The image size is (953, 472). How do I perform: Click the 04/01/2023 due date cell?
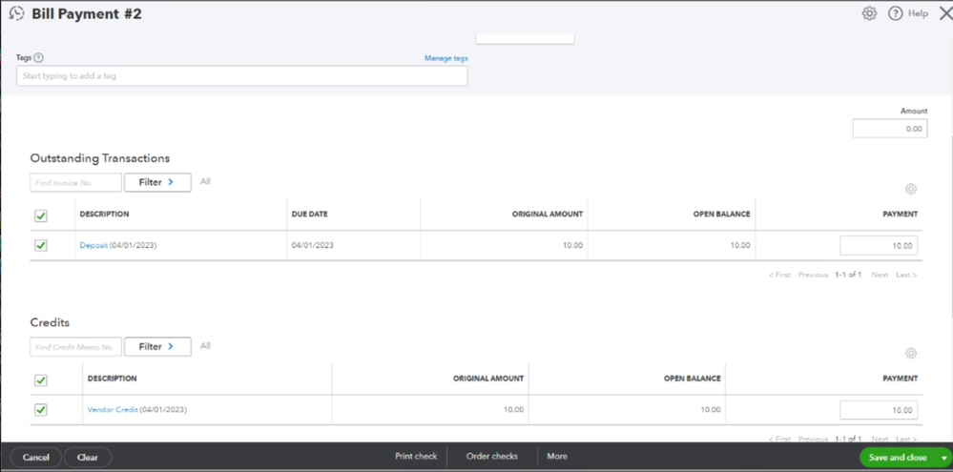(312, 245)
